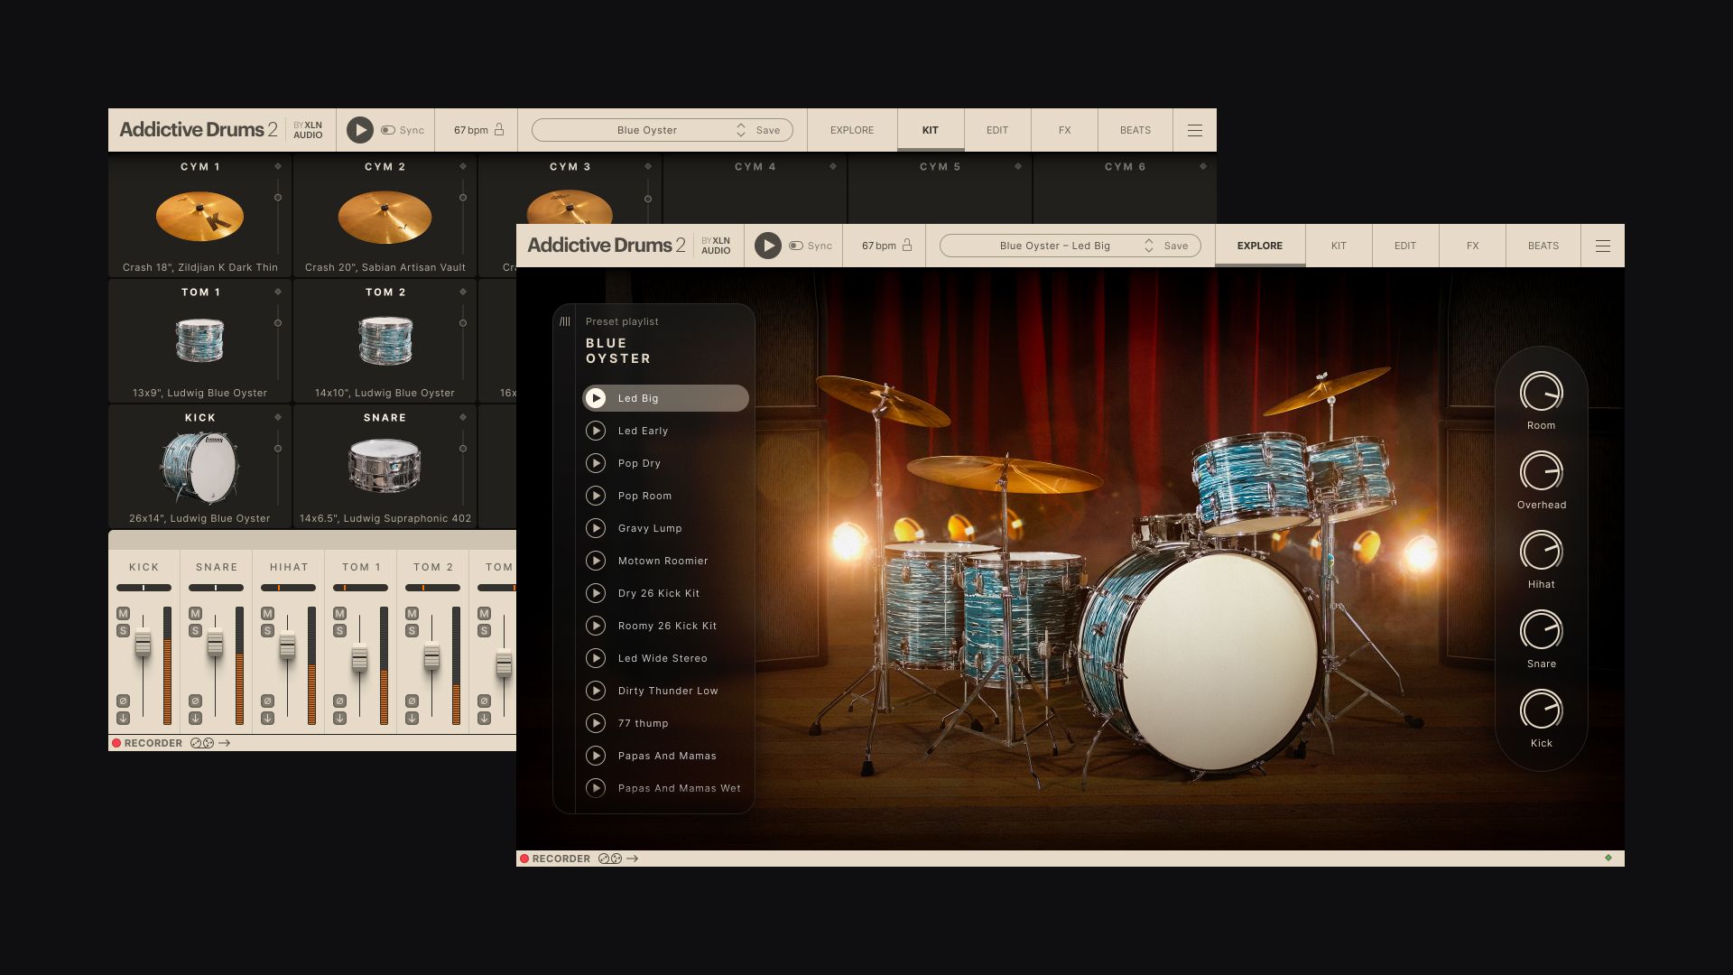Mute the SNARE mixer channel
This screenshot has width=1733, height=975.
pos(195,614)
